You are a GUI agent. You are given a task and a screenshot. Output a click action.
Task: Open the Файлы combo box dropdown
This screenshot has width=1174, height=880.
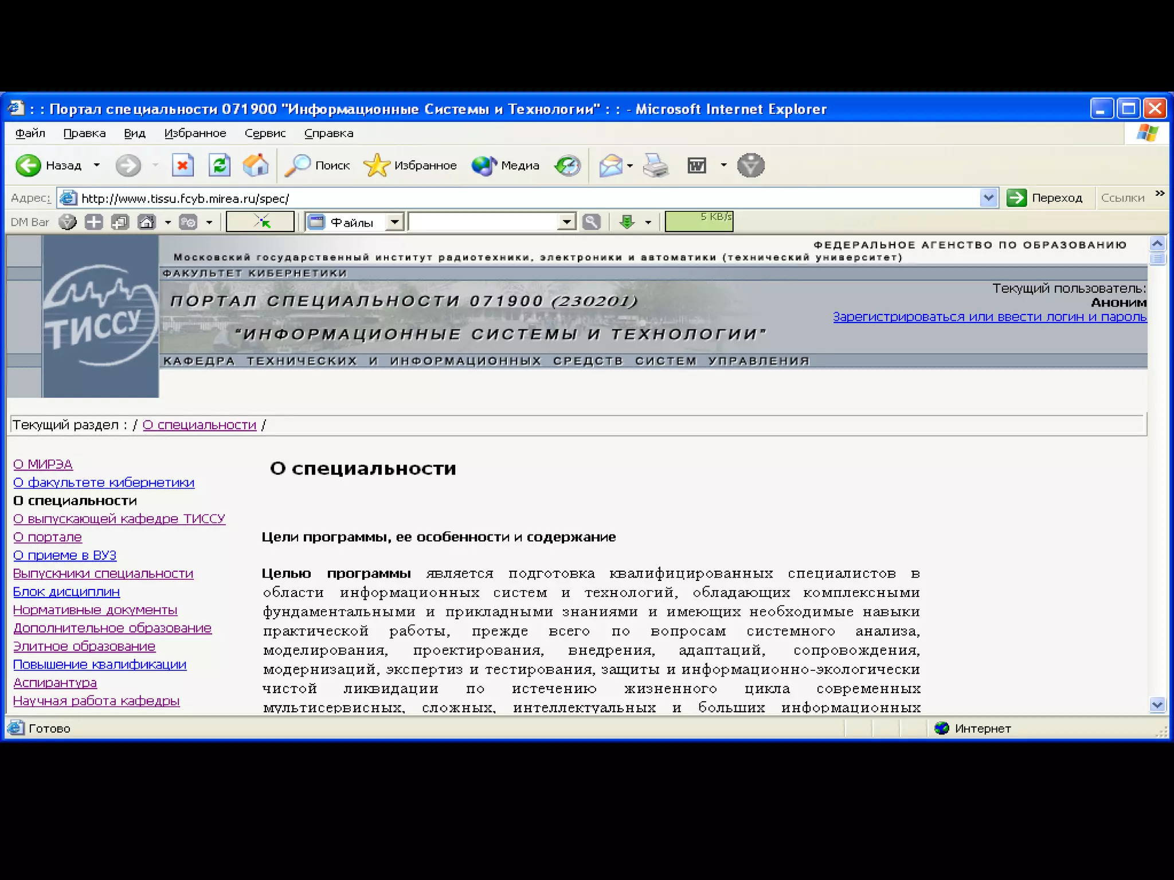pyautogui.click(x=394, y=222)
